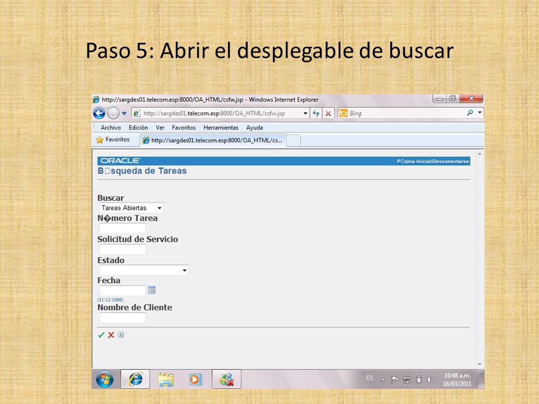This screenshot has height=404, width=539.
Task: Click the Bing search provider icon
Action: 344,113
